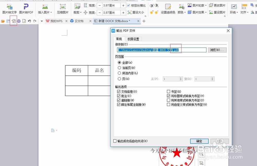Screen dimensions: 257x166
Task: Undo the last action
Action: pyautogui.click(x=30, y=21)
